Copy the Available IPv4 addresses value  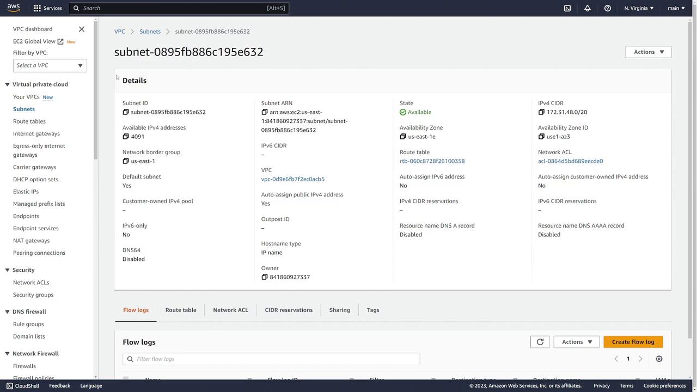coord(126,137)
